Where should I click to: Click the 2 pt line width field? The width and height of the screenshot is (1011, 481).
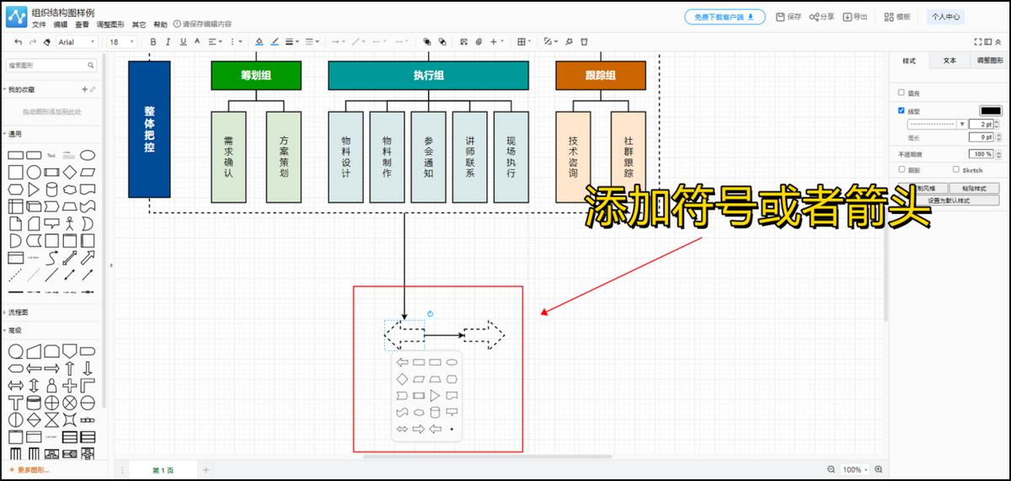click(981, 124)
